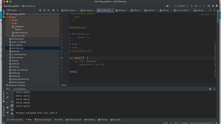Click the Expand All icon in Project panel

pos(44,10)
